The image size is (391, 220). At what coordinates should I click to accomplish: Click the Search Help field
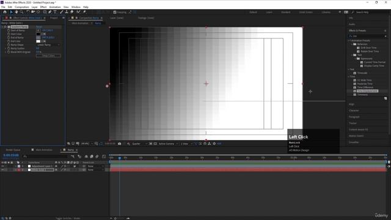point(370,12)
